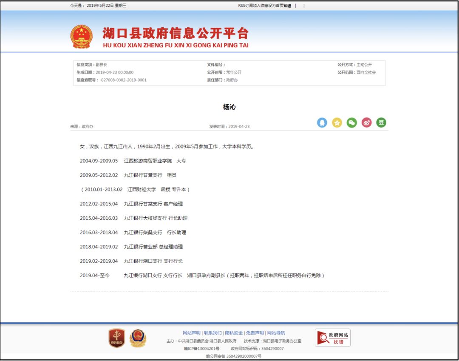459x361 pixels.
Task: Share to Qzone using the yellow star icon
Action: click(x=337, y=122)
